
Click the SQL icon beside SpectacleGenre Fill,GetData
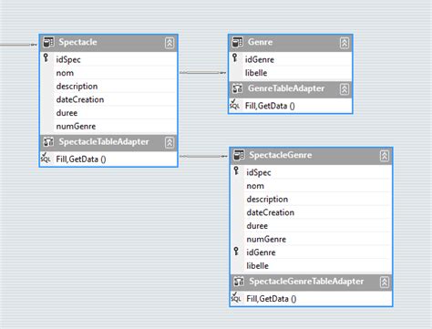tap(236, 297)
